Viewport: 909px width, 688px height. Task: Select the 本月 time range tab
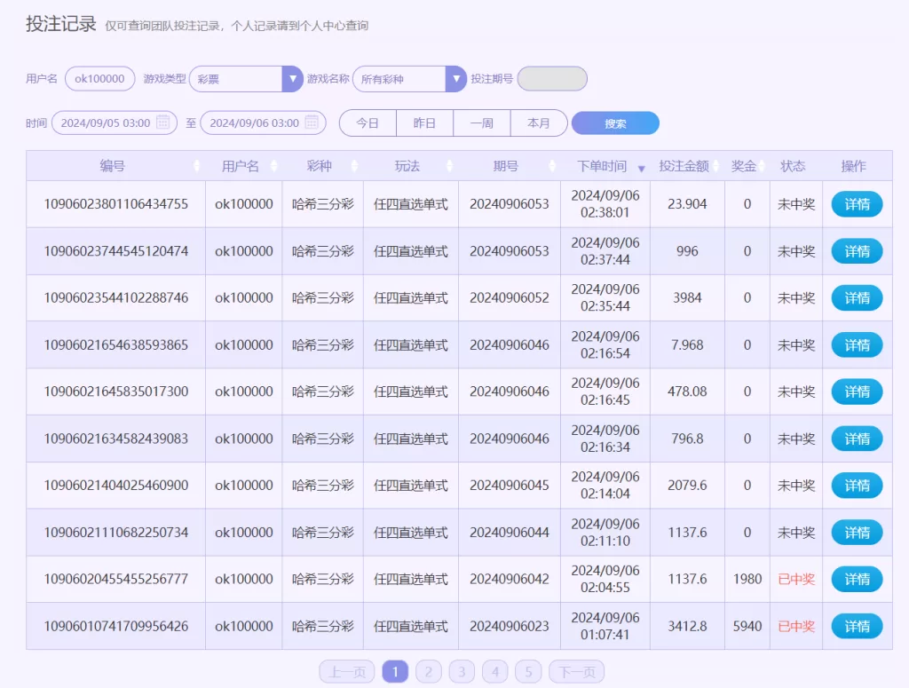pyautogui.click(x=539, y=123)
